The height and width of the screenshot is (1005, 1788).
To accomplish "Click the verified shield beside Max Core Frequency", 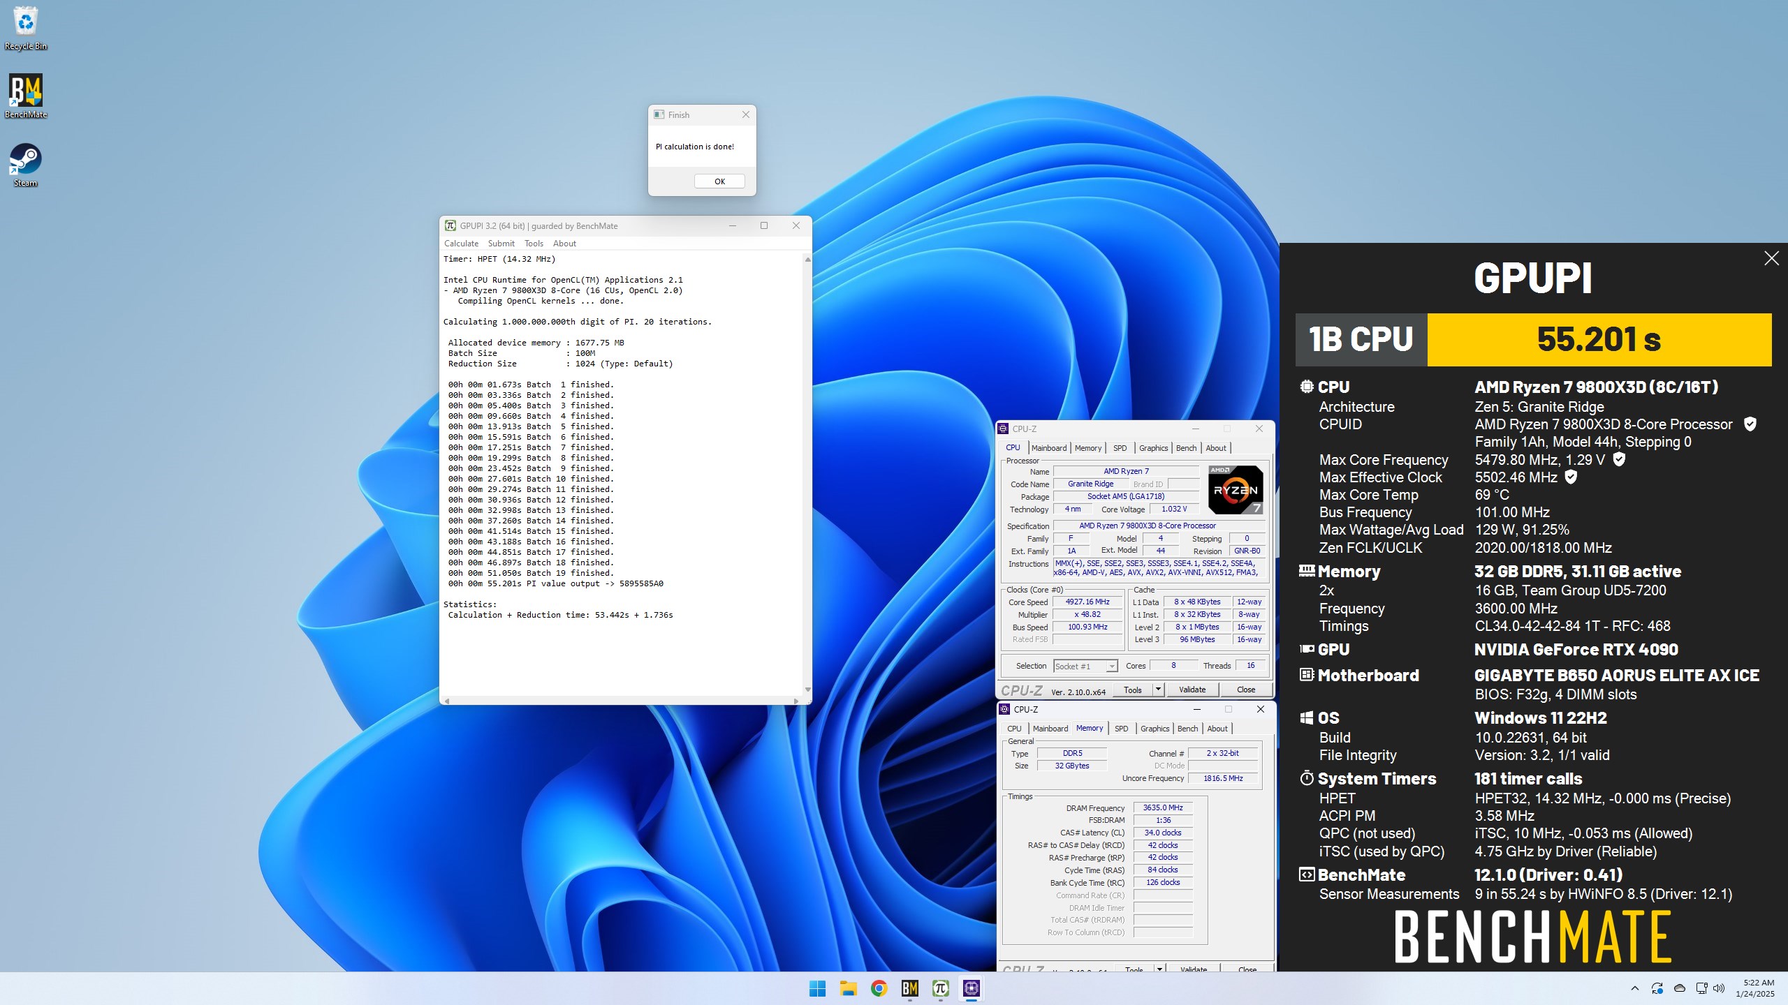I will 1619,459.
